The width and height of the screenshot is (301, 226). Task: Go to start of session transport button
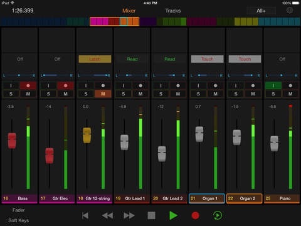pos(85,215)
